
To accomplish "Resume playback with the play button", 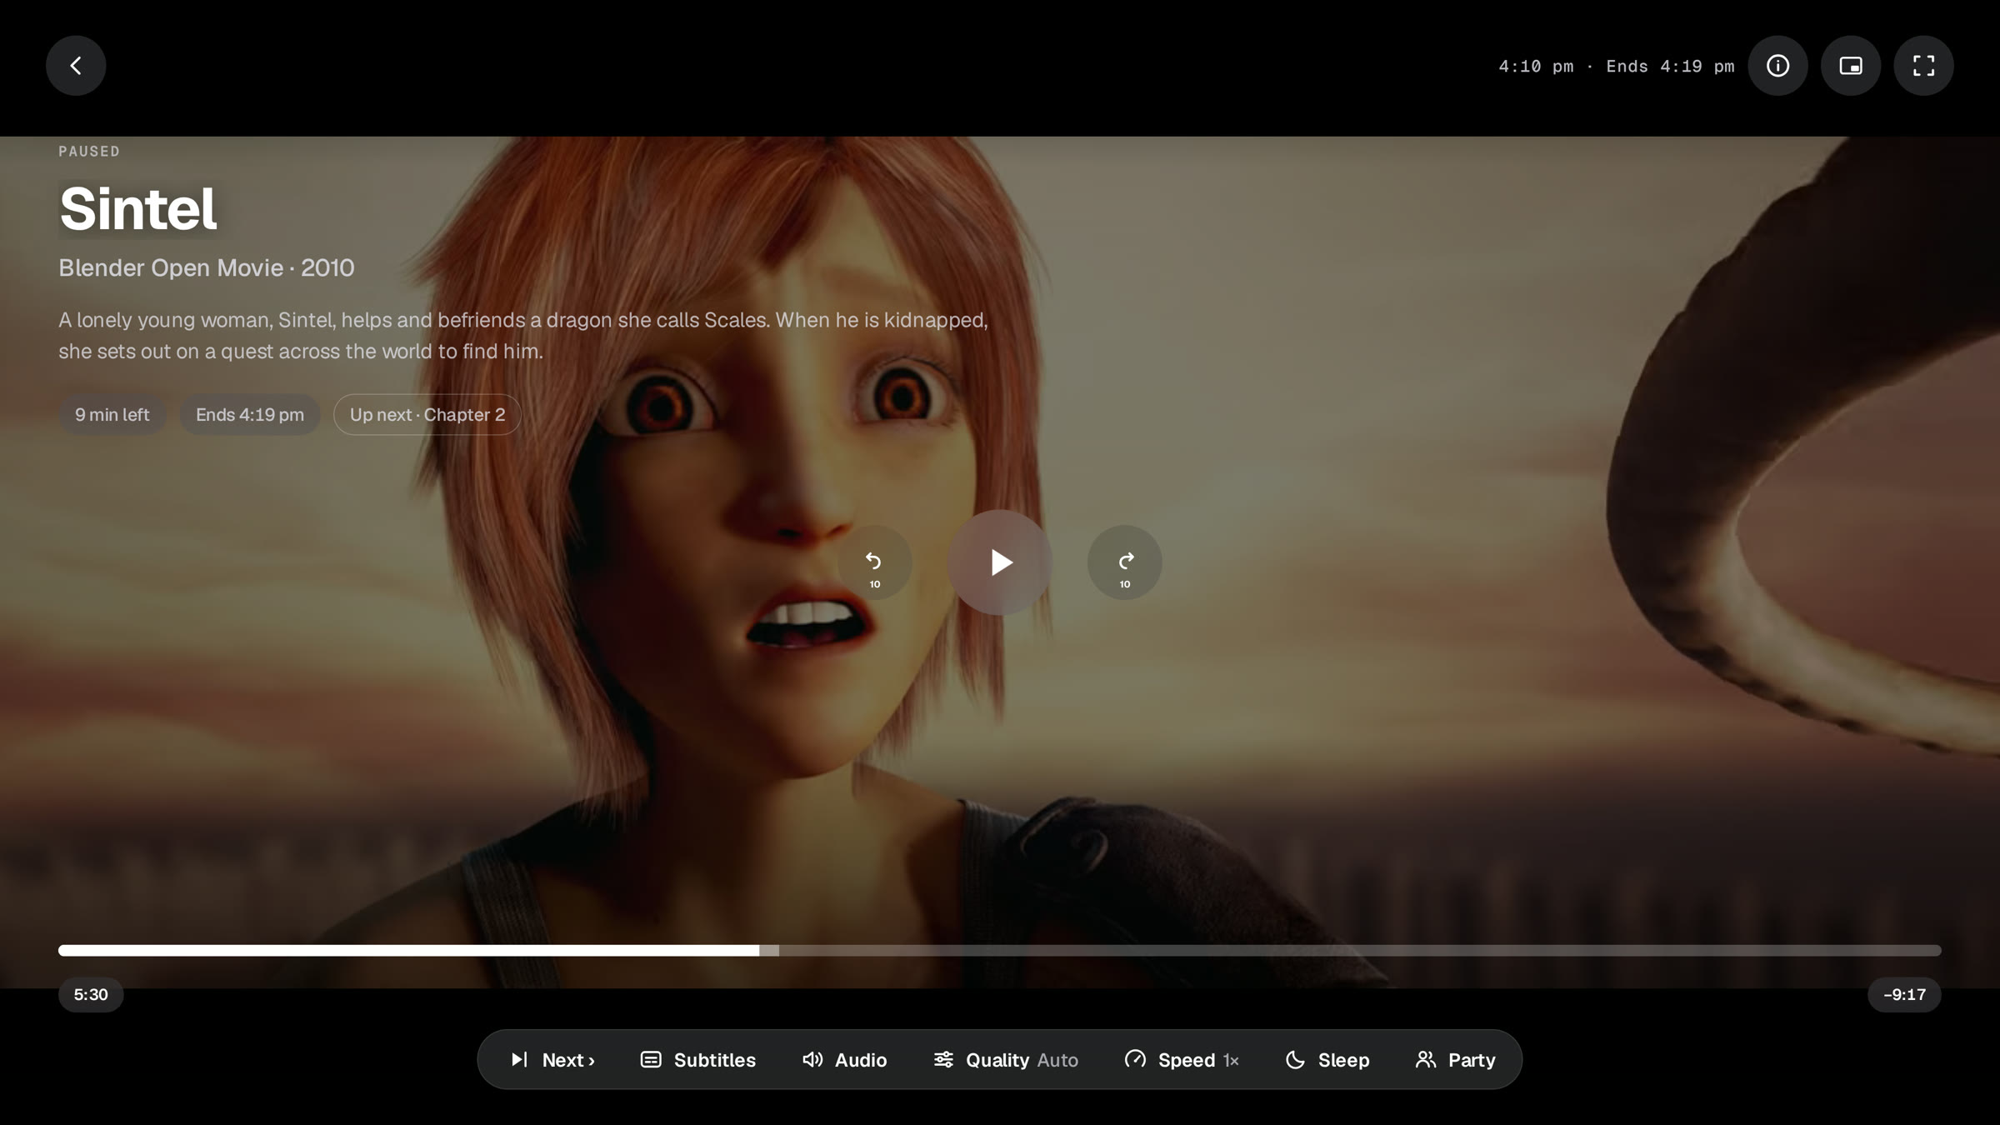I will (x=1000, y=562).
